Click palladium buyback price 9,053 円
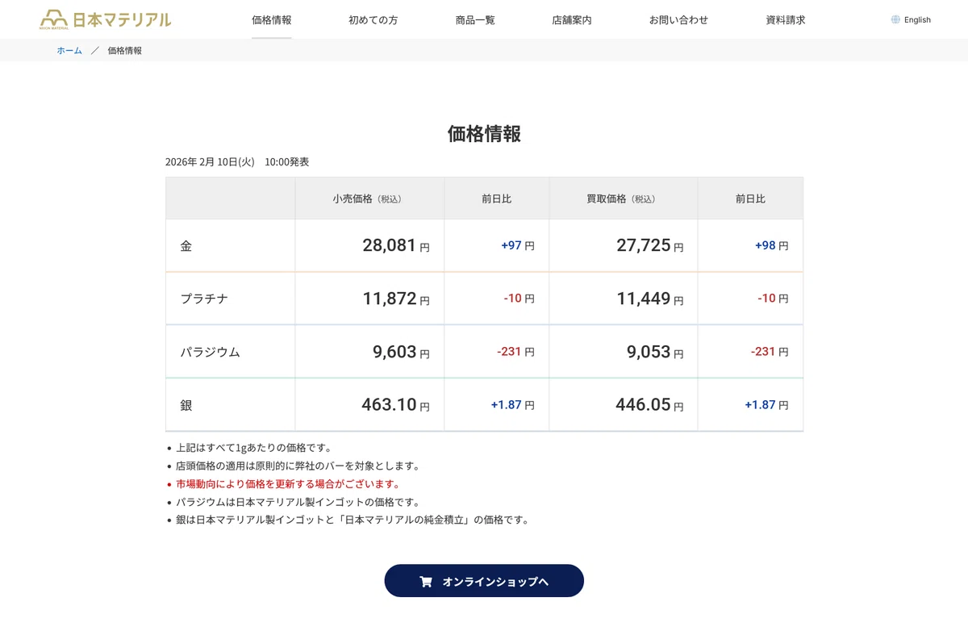The image size is (968, 631). point(655,352)
